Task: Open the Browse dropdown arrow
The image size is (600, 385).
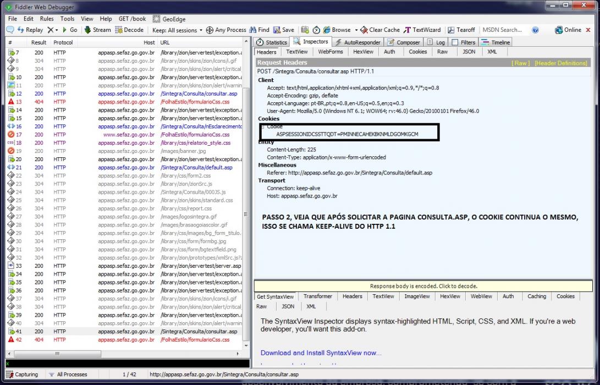Action: [x=356, y=30]
